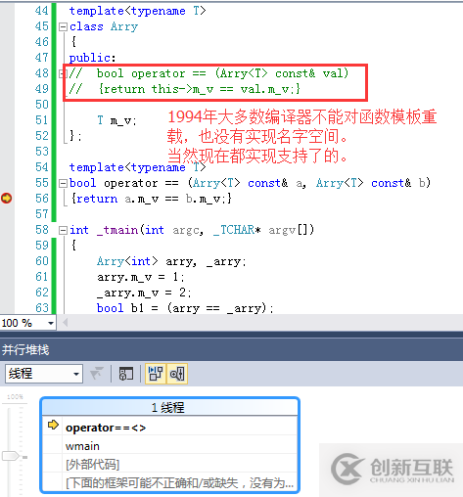This screenshot has width=463, height=497.
Task: Open the 100 % editor zoom dropdown
Action: (x=51, y=323)
